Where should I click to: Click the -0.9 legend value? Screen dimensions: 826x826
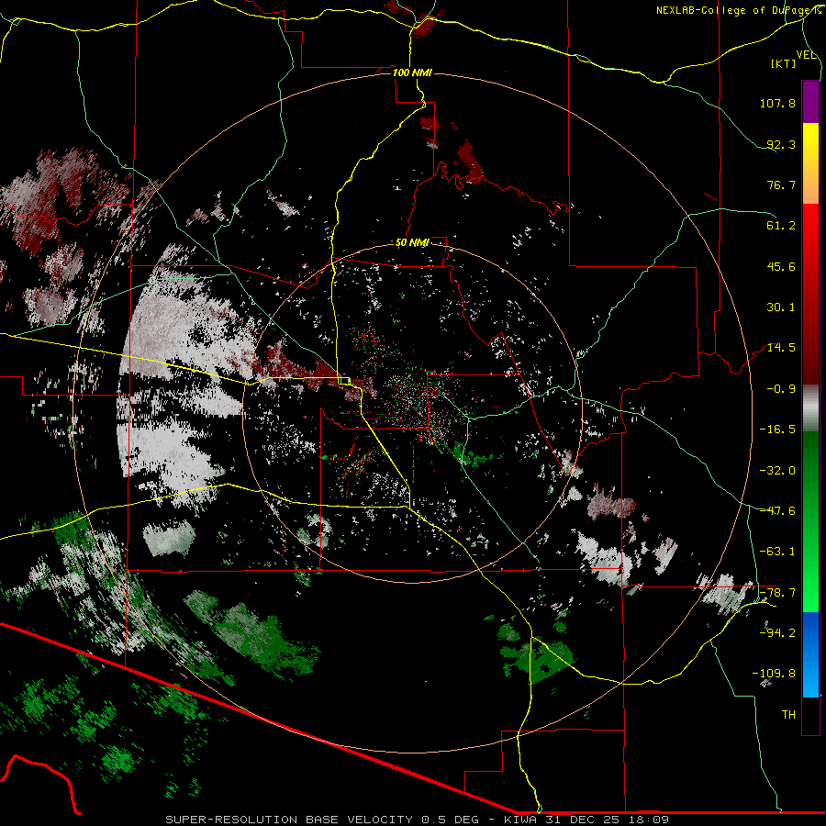click(781, 389)
